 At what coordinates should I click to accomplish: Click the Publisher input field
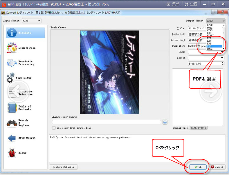pos(197,46)
